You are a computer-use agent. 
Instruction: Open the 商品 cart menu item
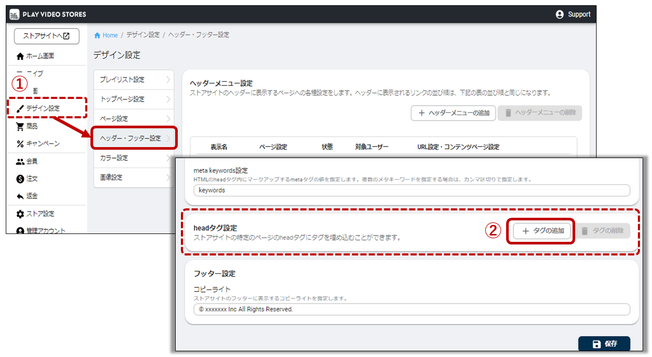[32, 126]
